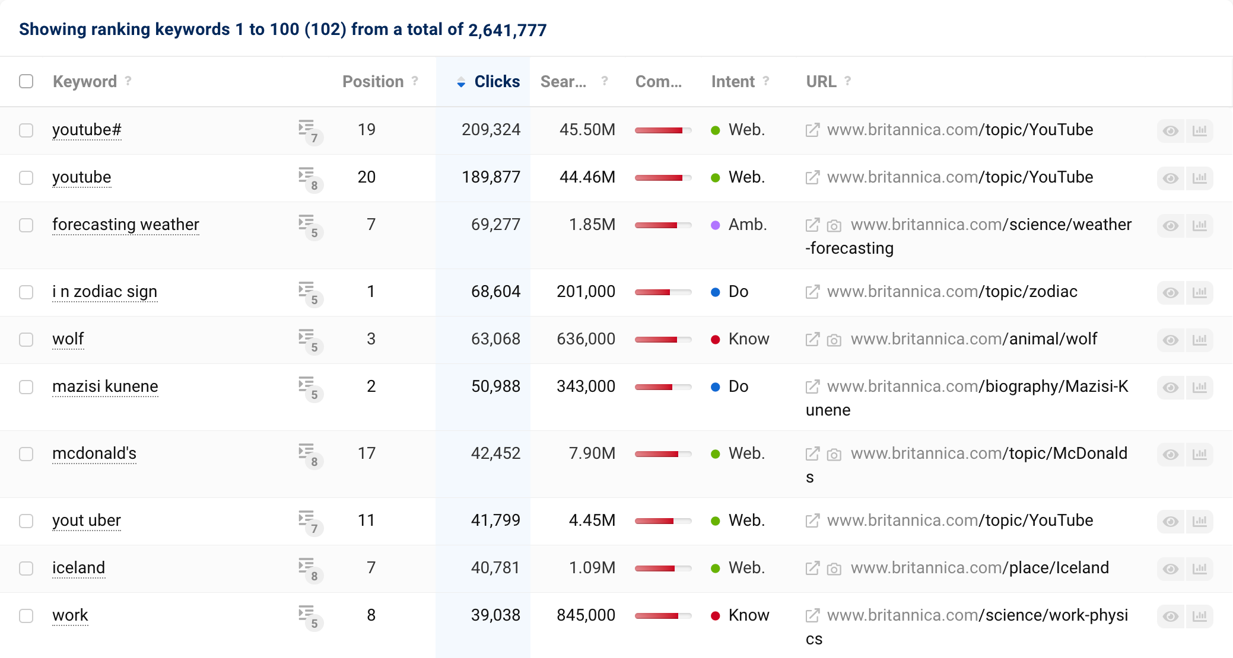
Task: Click help question mark next to URL header
Action: tap(848, 81)
